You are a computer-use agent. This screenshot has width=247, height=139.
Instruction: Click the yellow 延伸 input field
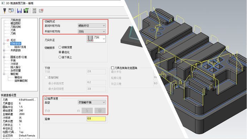pos(96,119)
